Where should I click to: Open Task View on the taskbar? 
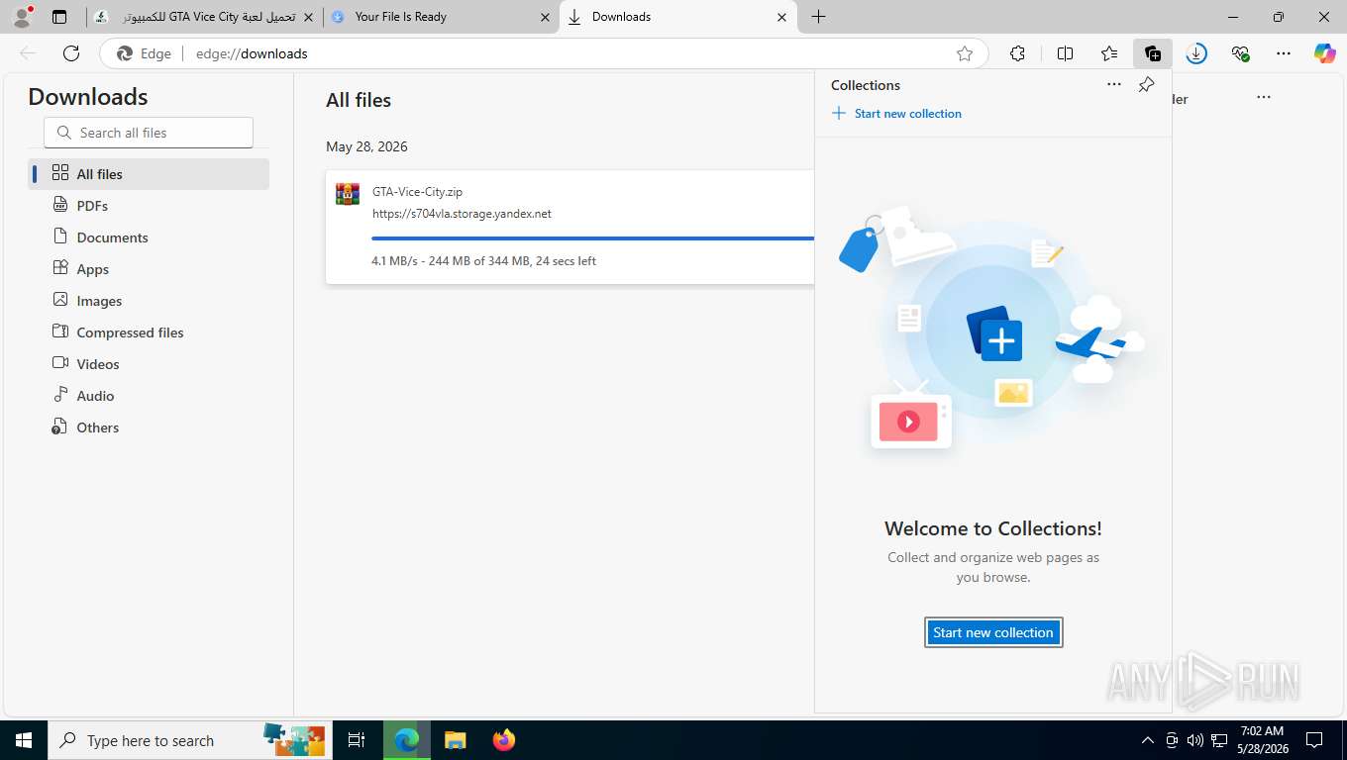357,740
